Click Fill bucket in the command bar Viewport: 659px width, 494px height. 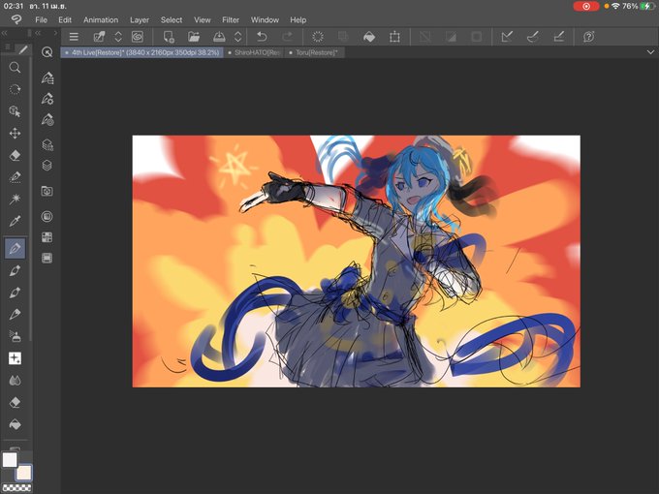tap(369, 37)
